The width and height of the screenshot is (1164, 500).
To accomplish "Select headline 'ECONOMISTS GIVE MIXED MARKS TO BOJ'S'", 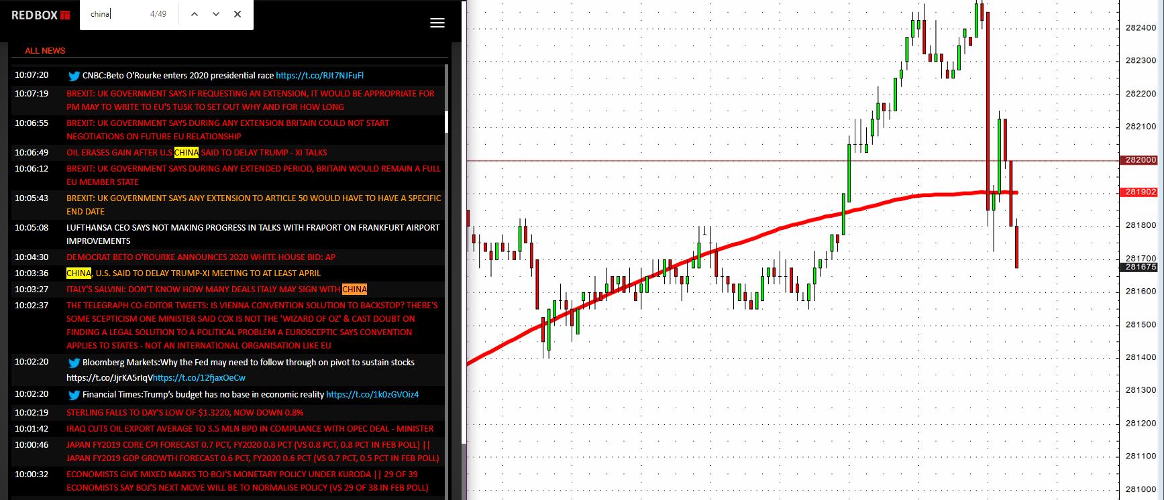I will (x=247, y=481).
